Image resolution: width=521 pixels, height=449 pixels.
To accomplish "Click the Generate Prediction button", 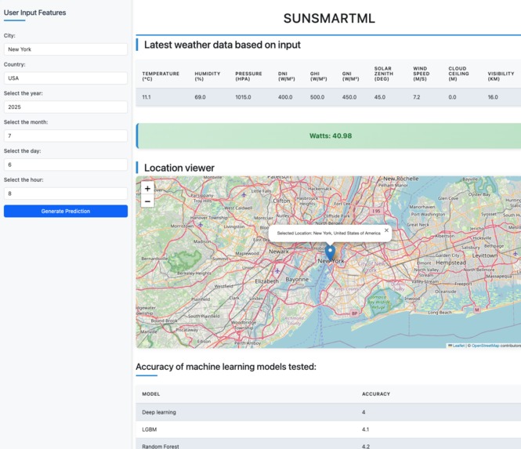I will [x=66, y=211].
